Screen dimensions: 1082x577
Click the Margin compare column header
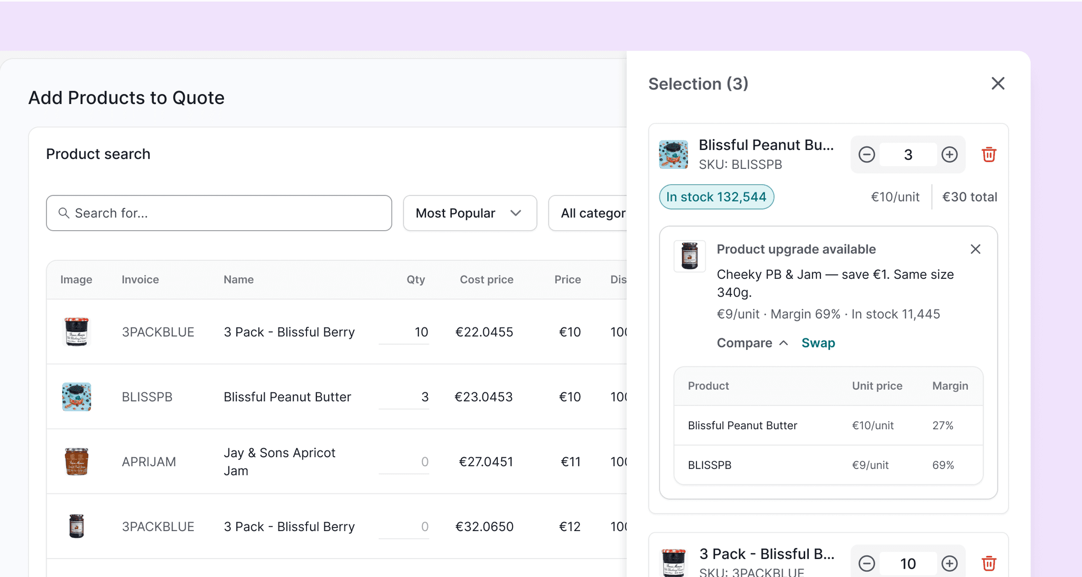[x=950, y=386]
